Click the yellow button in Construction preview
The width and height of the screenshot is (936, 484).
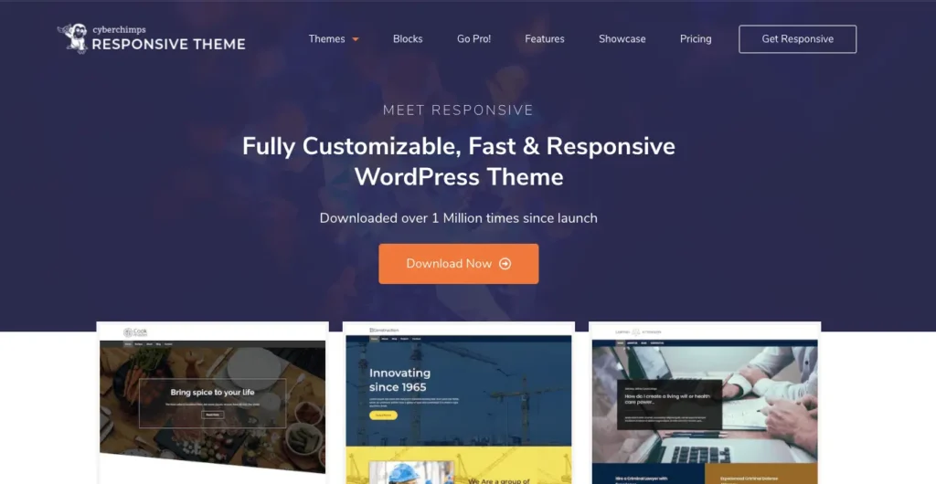click(383, 415)
